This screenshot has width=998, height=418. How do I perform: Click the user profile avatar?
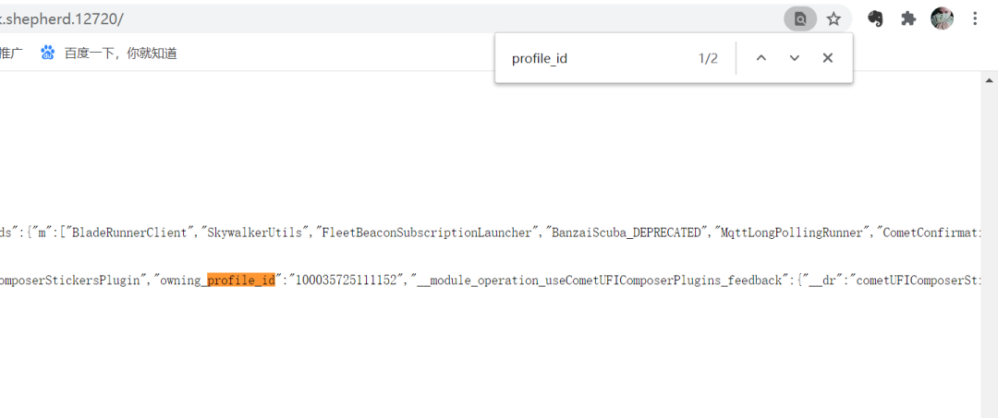pos(942,18)
